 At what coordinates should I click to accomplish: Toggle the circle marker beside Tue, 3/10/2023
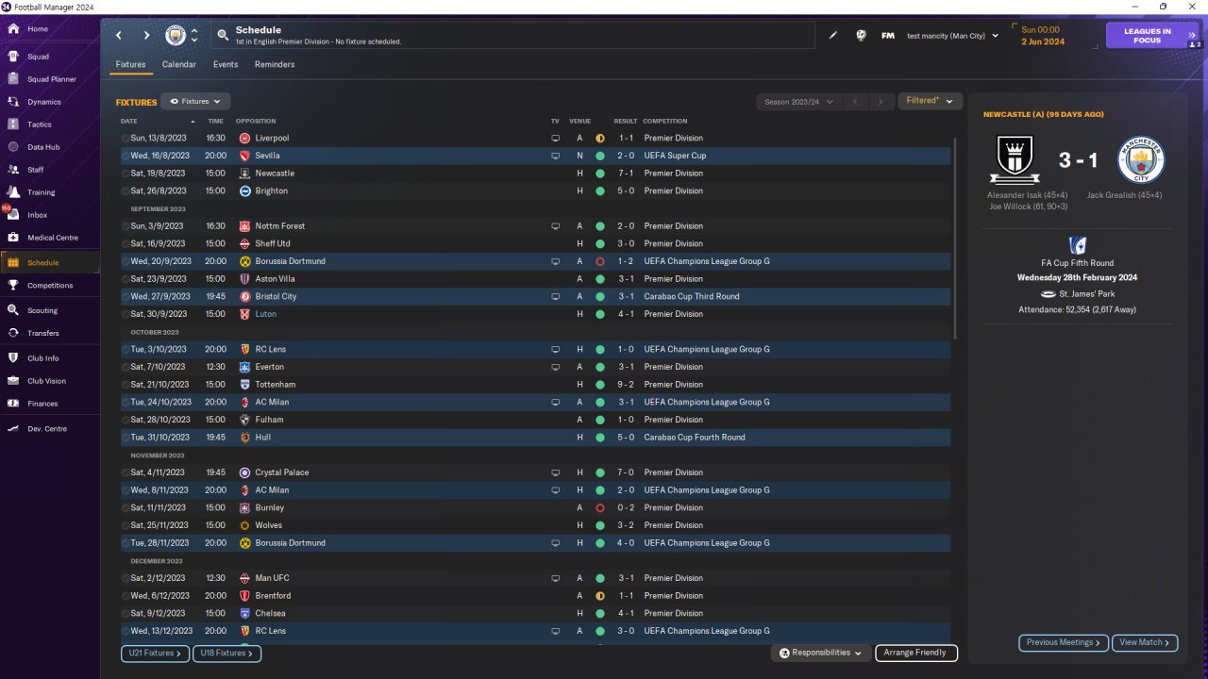[x=126, y=350]
